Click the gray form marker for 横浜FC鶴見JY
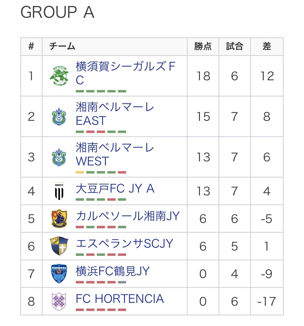The height and width of the screenshot is (326, 304). pos(122,282)
